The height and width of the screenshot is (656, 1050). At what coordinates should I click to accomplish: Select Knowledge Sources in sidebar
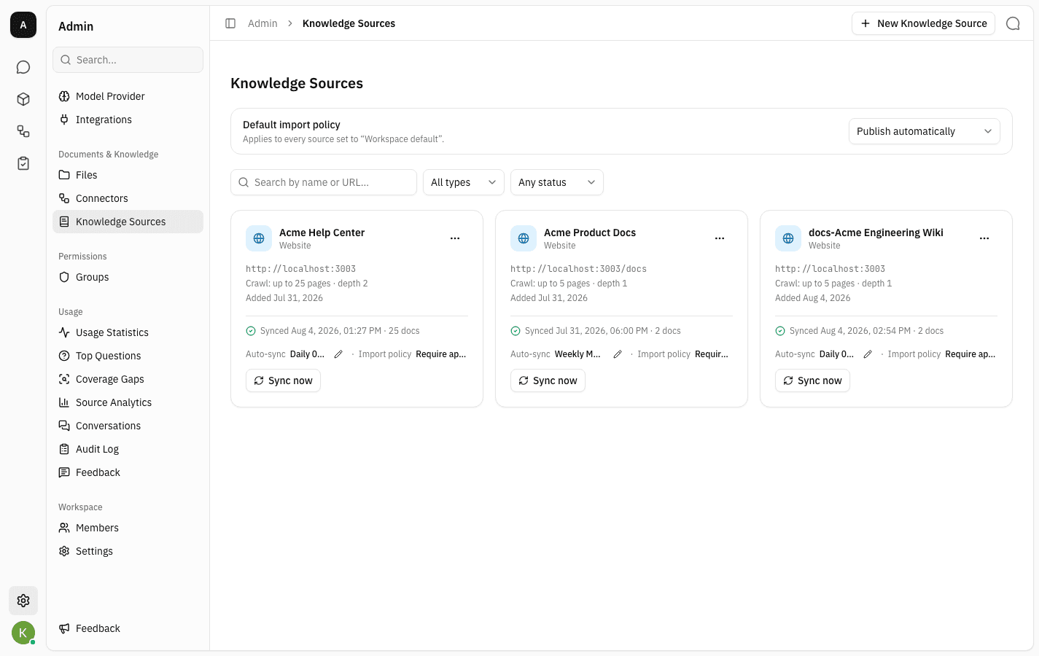[x=128, y=222]
